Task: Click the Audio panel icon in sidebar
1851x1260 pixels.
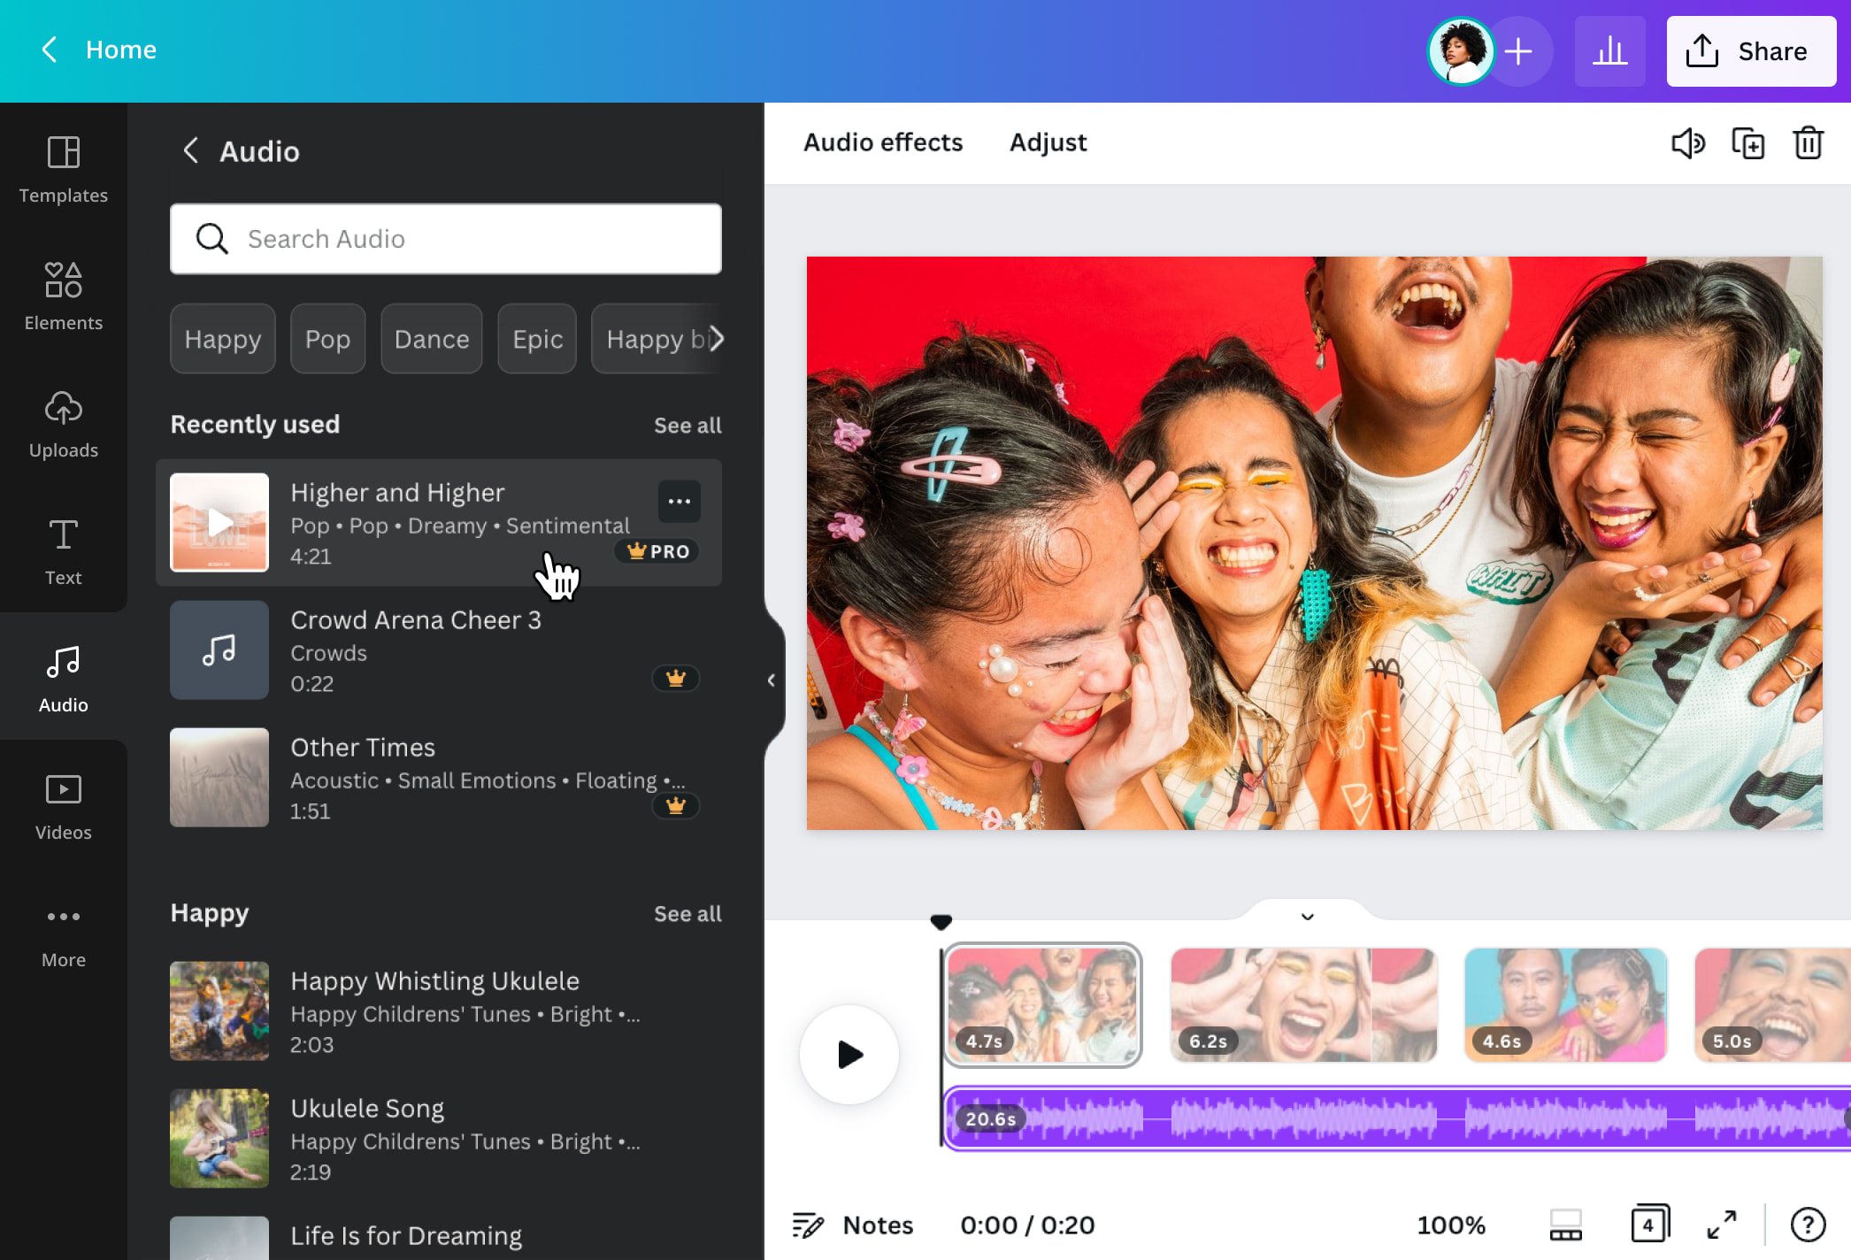Action: [63, 676]
